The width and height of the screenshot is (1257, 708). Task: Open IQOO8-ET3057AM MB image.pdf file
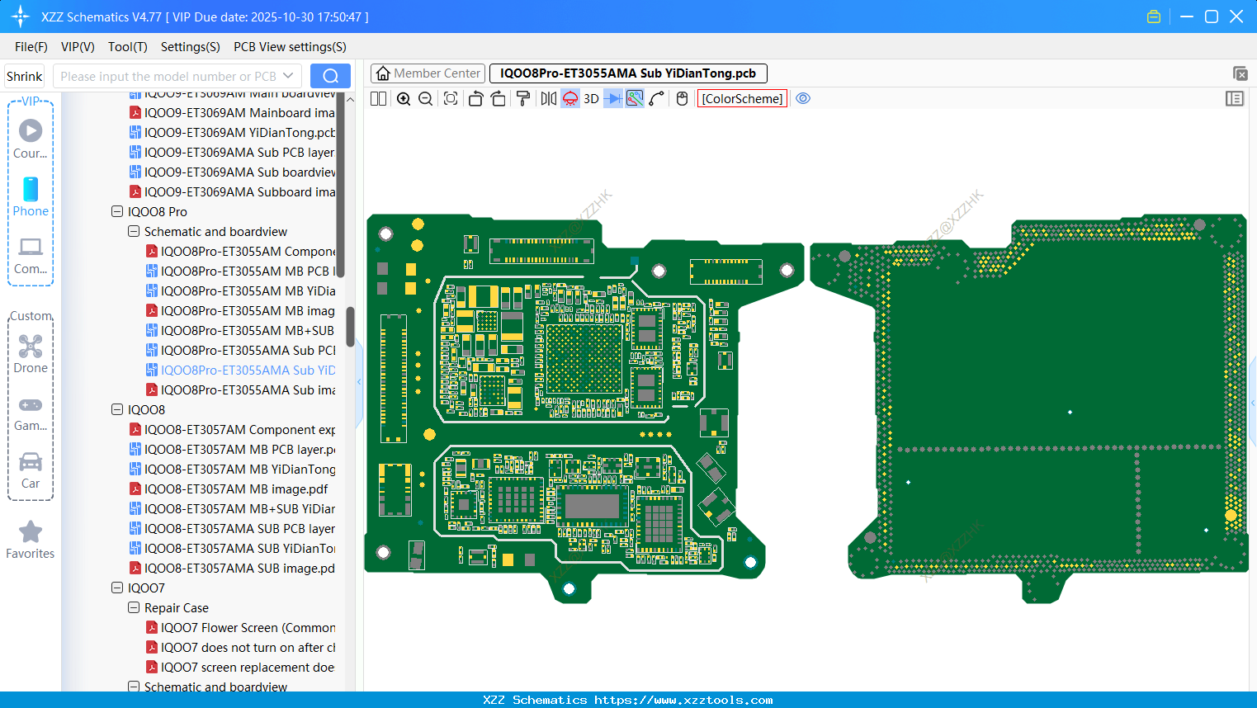[x=236, y=489]
